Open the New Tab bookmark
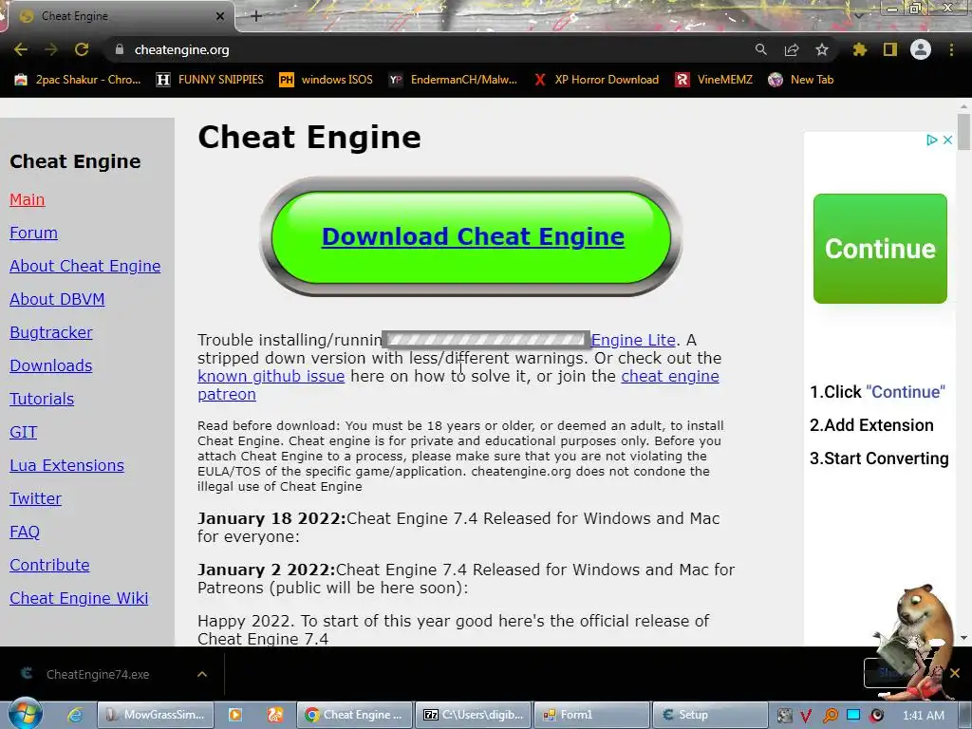The height and width of the screenshot is (729, 972). pos(801,80)
